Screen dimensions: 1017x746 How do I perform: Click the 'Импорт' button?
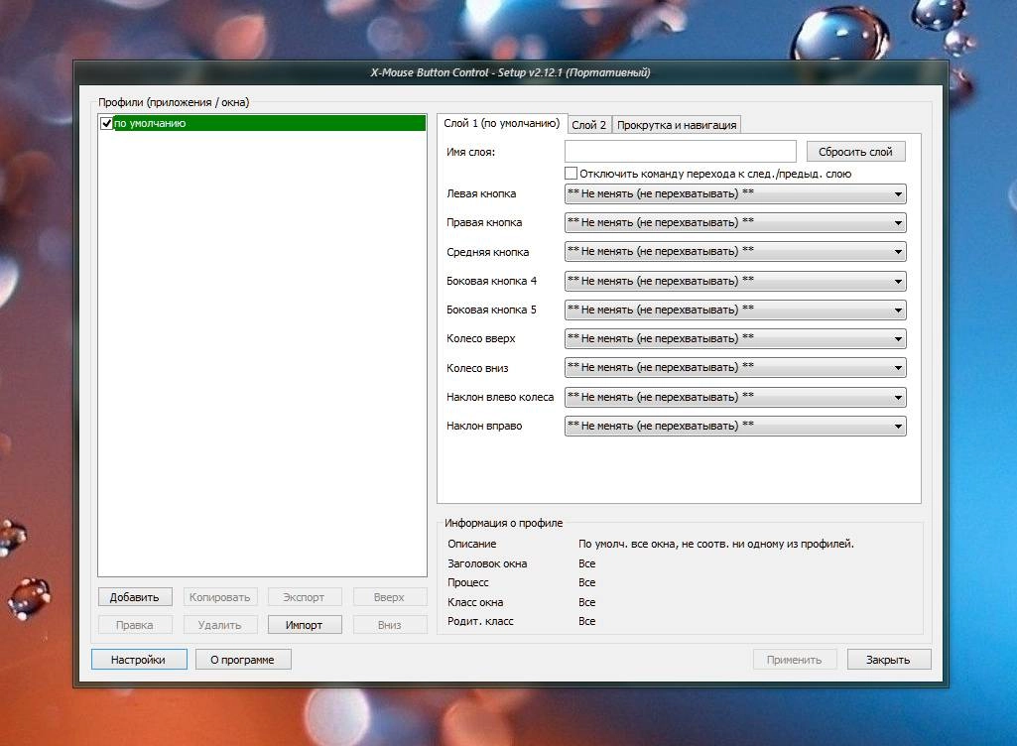point(305,625)
